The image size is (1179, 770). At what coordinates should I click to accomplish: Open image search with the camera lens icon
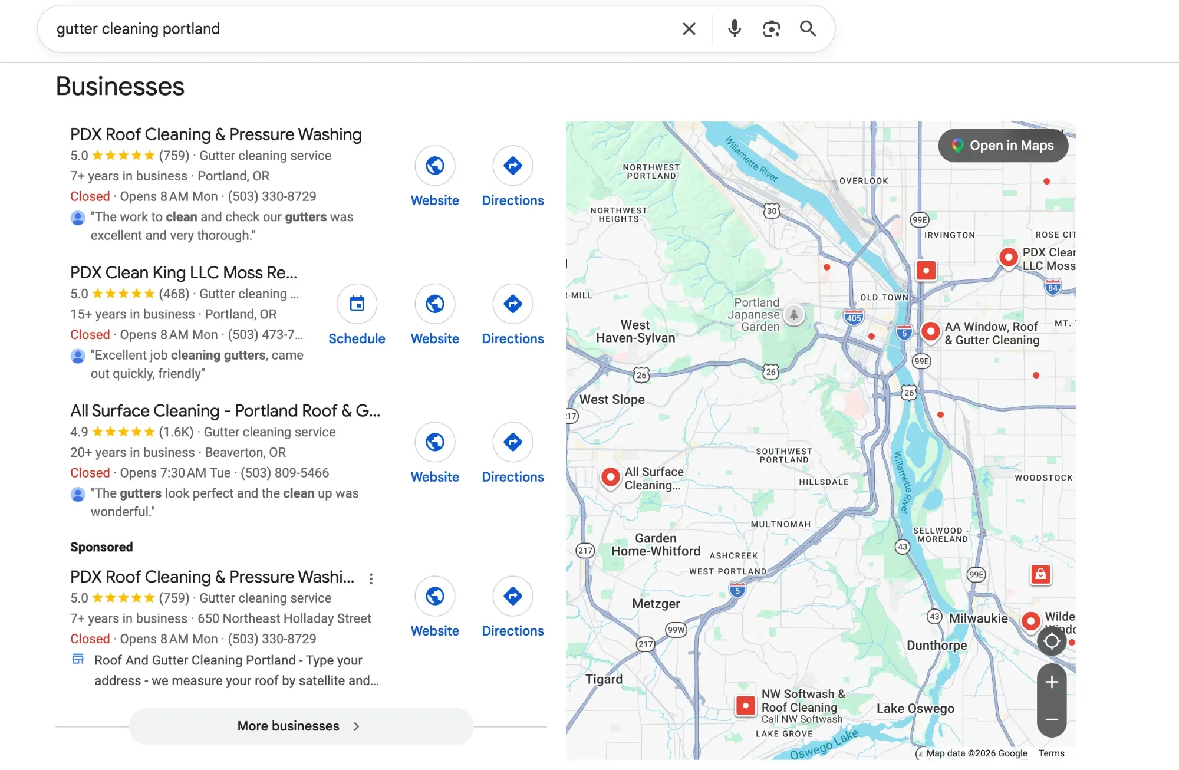coord(771,29)
